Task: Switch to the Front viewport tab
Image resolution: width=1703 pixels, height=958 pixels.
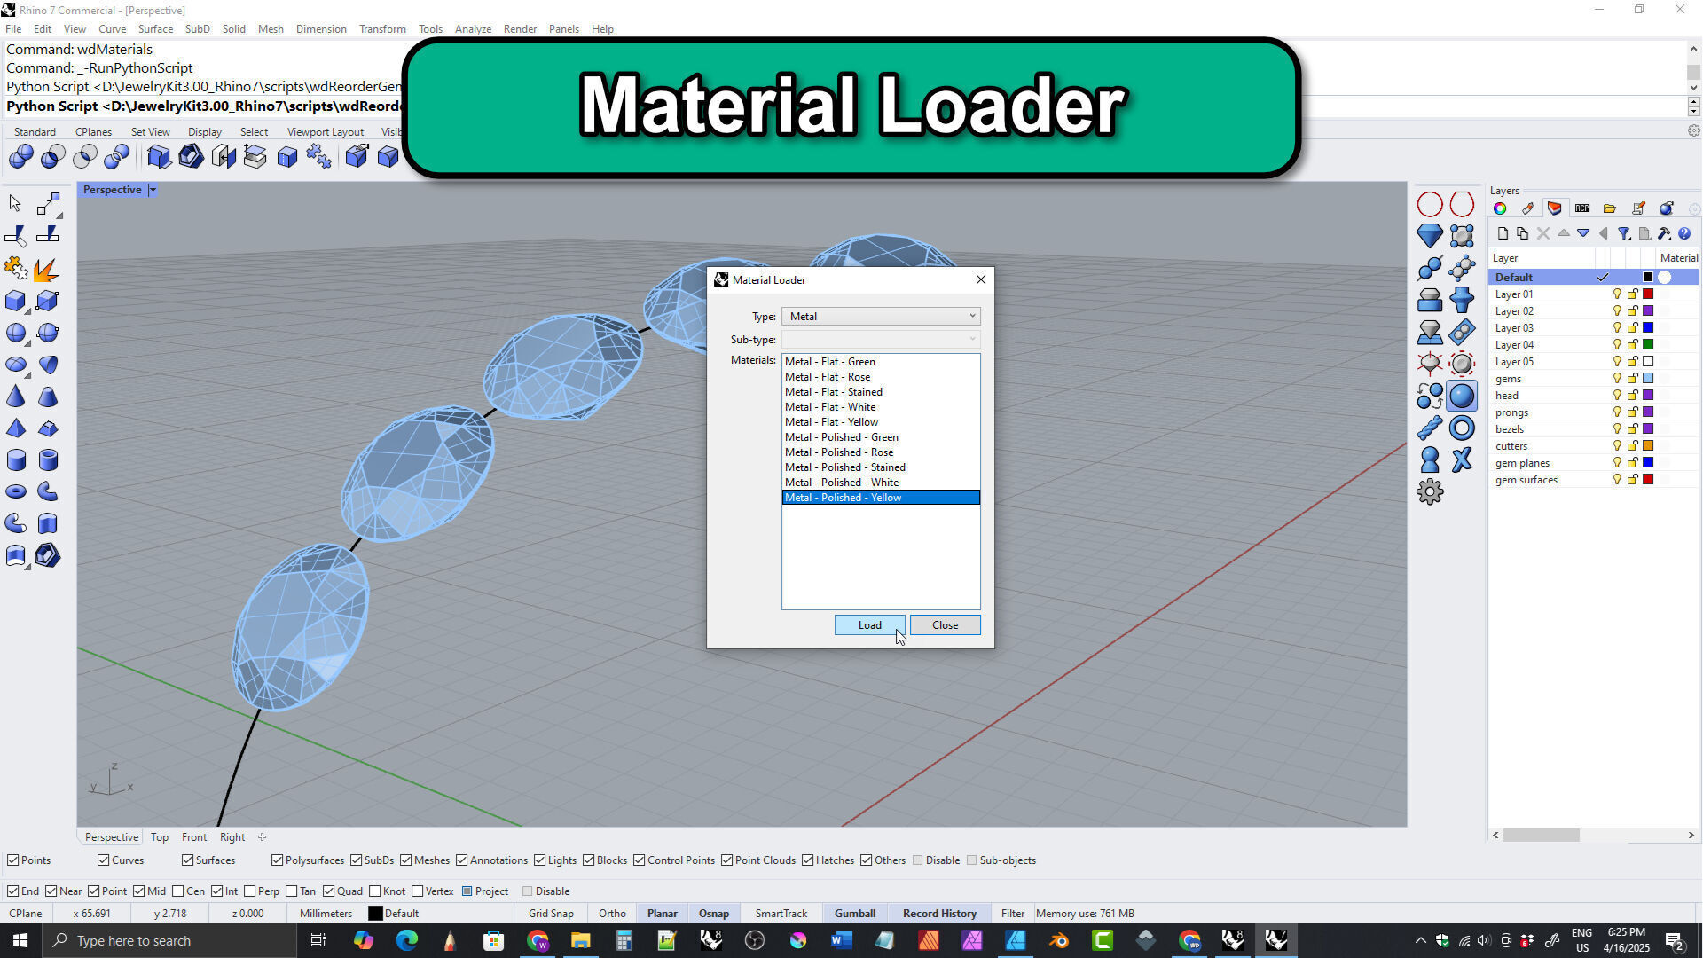Action: pos(193,837)
